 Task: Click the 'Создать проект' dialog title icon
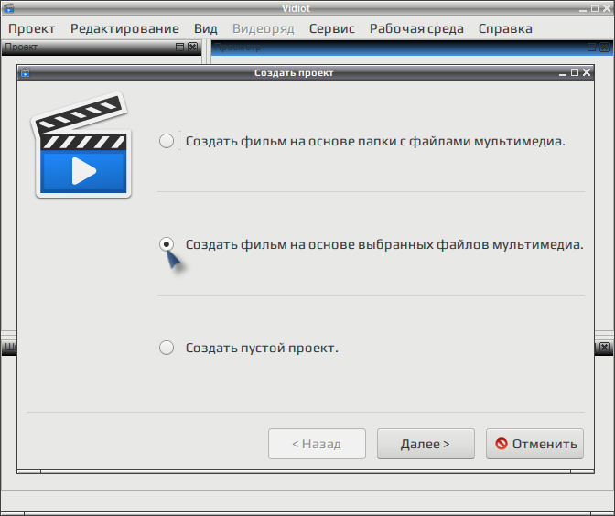point(26,72)
